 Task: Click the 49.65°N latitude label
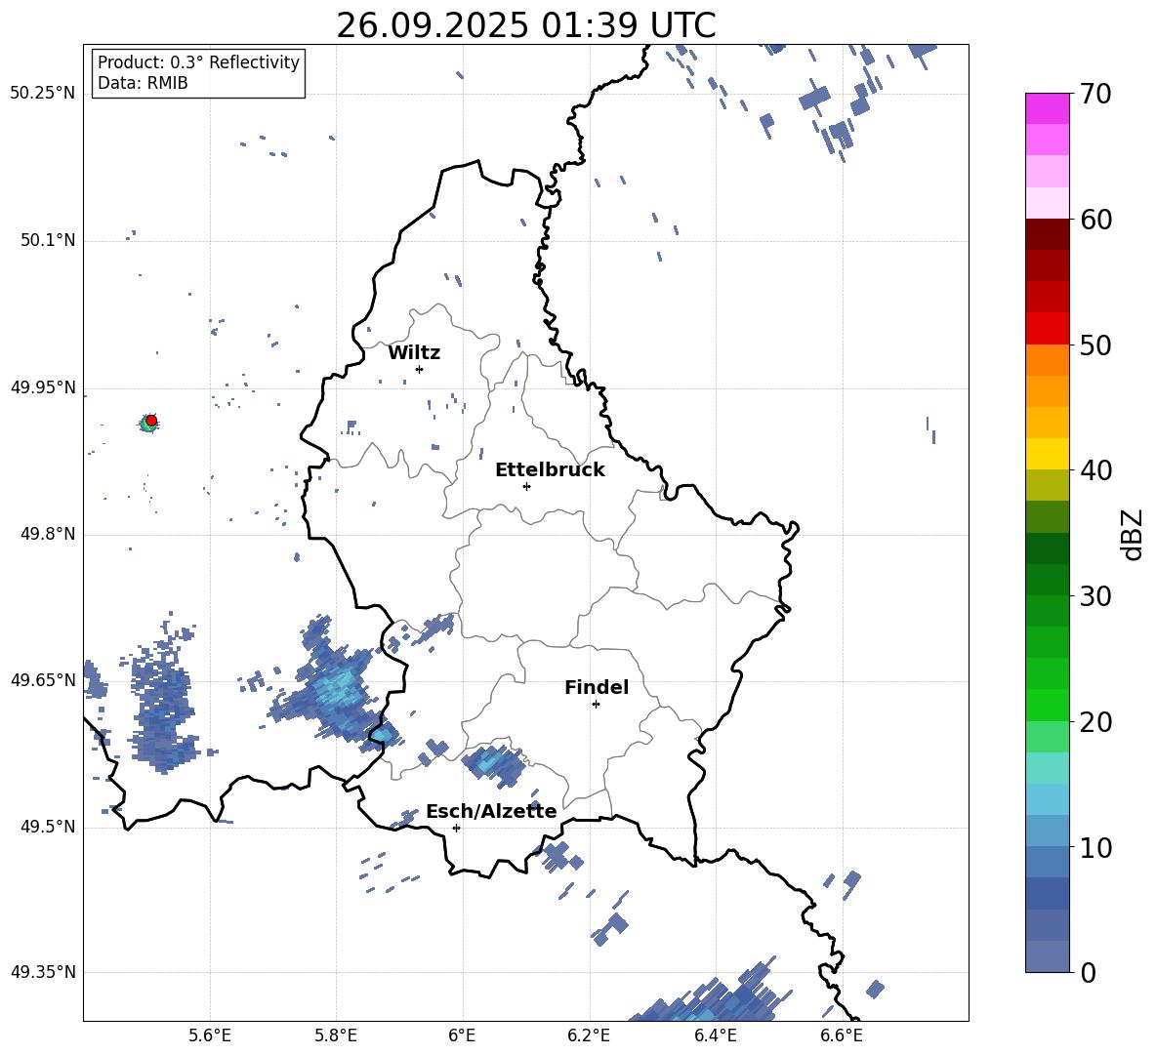[x=42, y=679]
